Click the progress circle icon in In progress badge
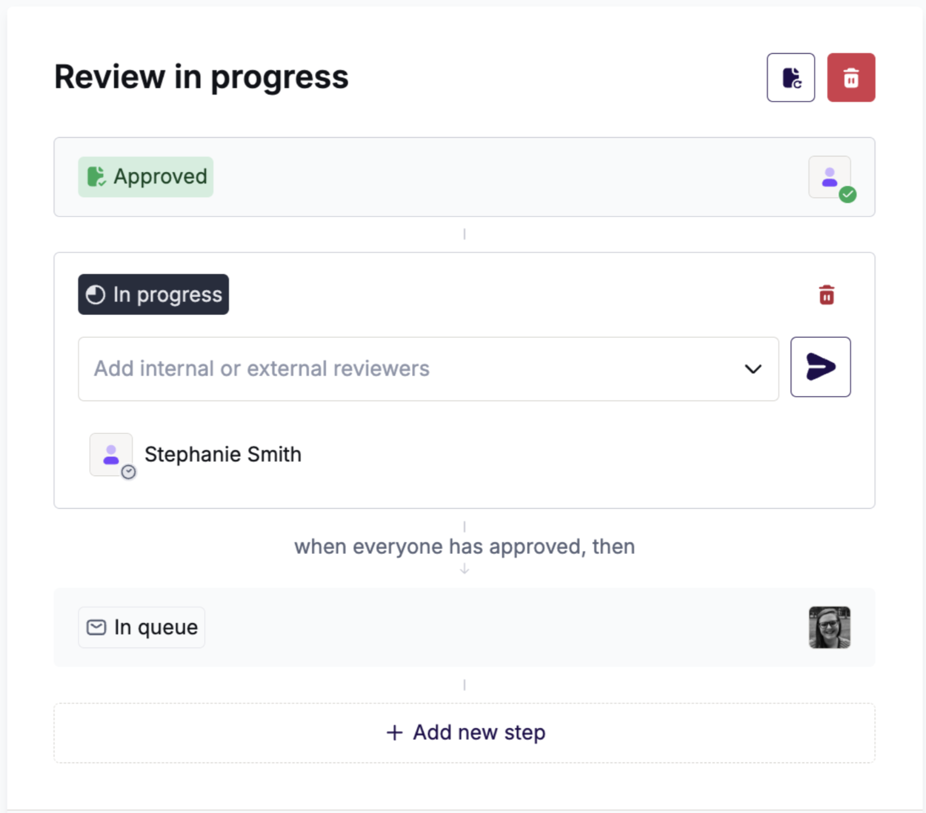926x813 pixels. click(95, 295)
